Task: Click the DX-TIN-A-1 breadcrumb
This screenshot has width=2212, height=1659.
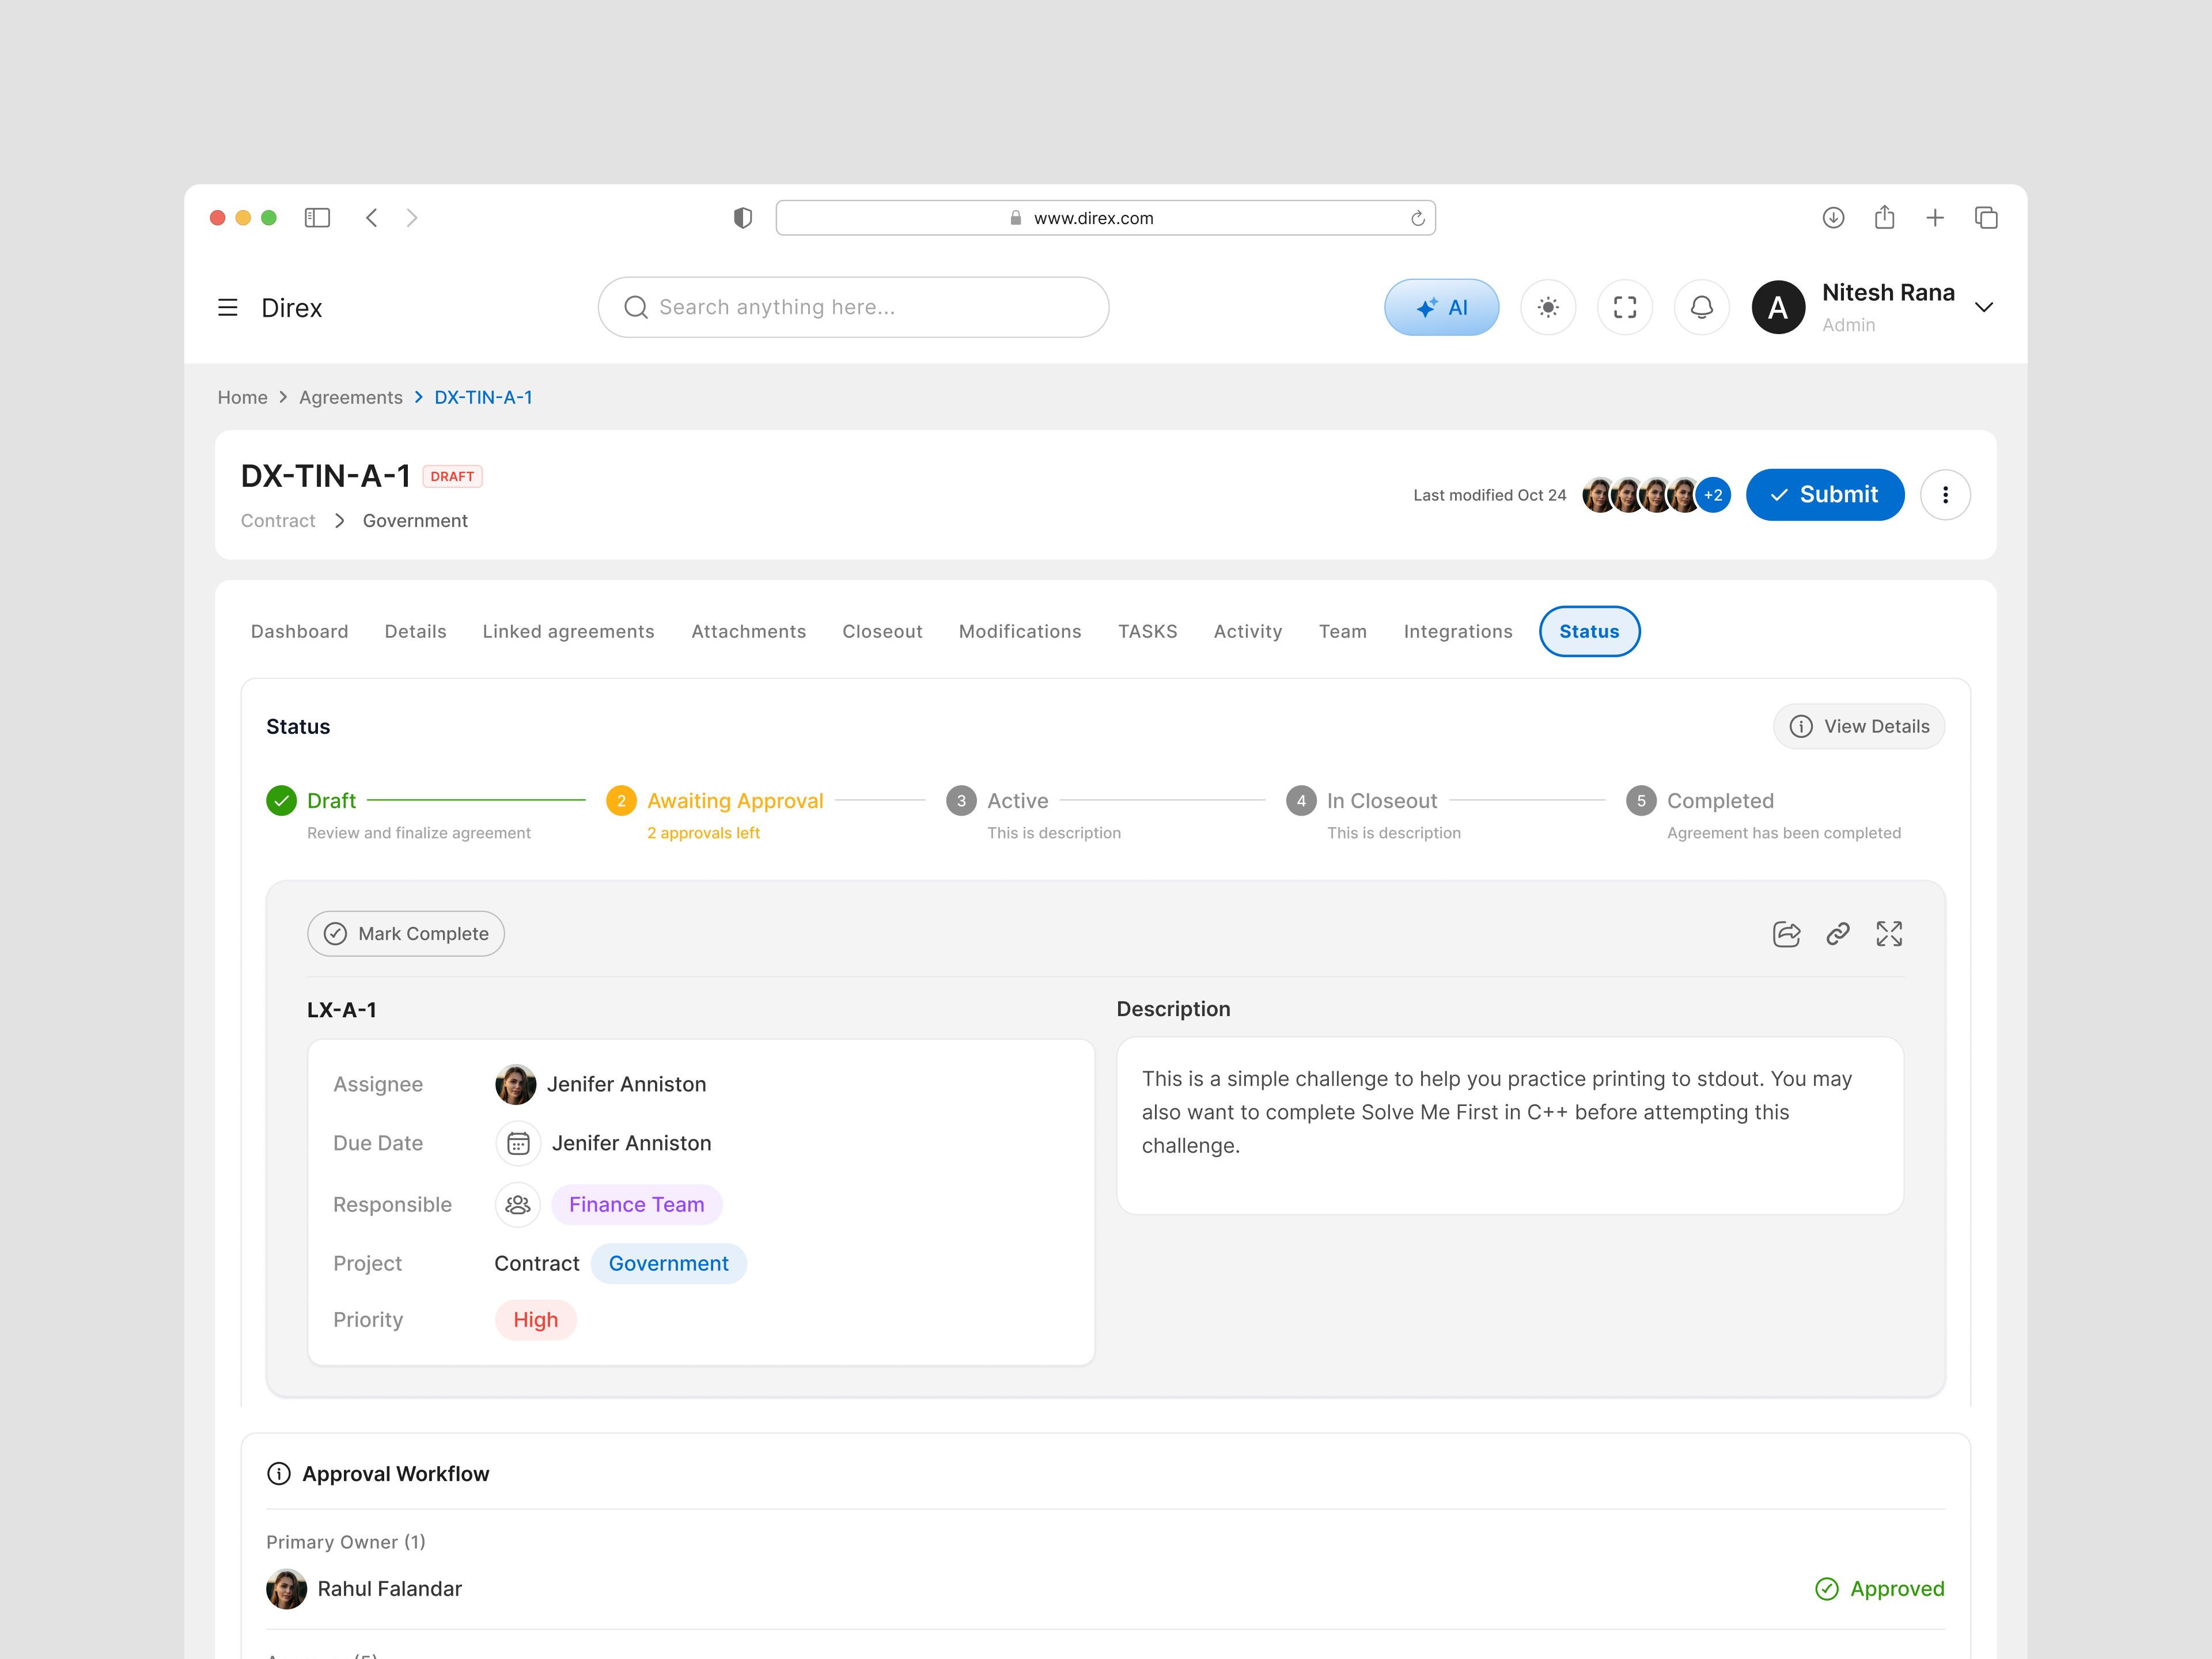Action: (483, 398)
